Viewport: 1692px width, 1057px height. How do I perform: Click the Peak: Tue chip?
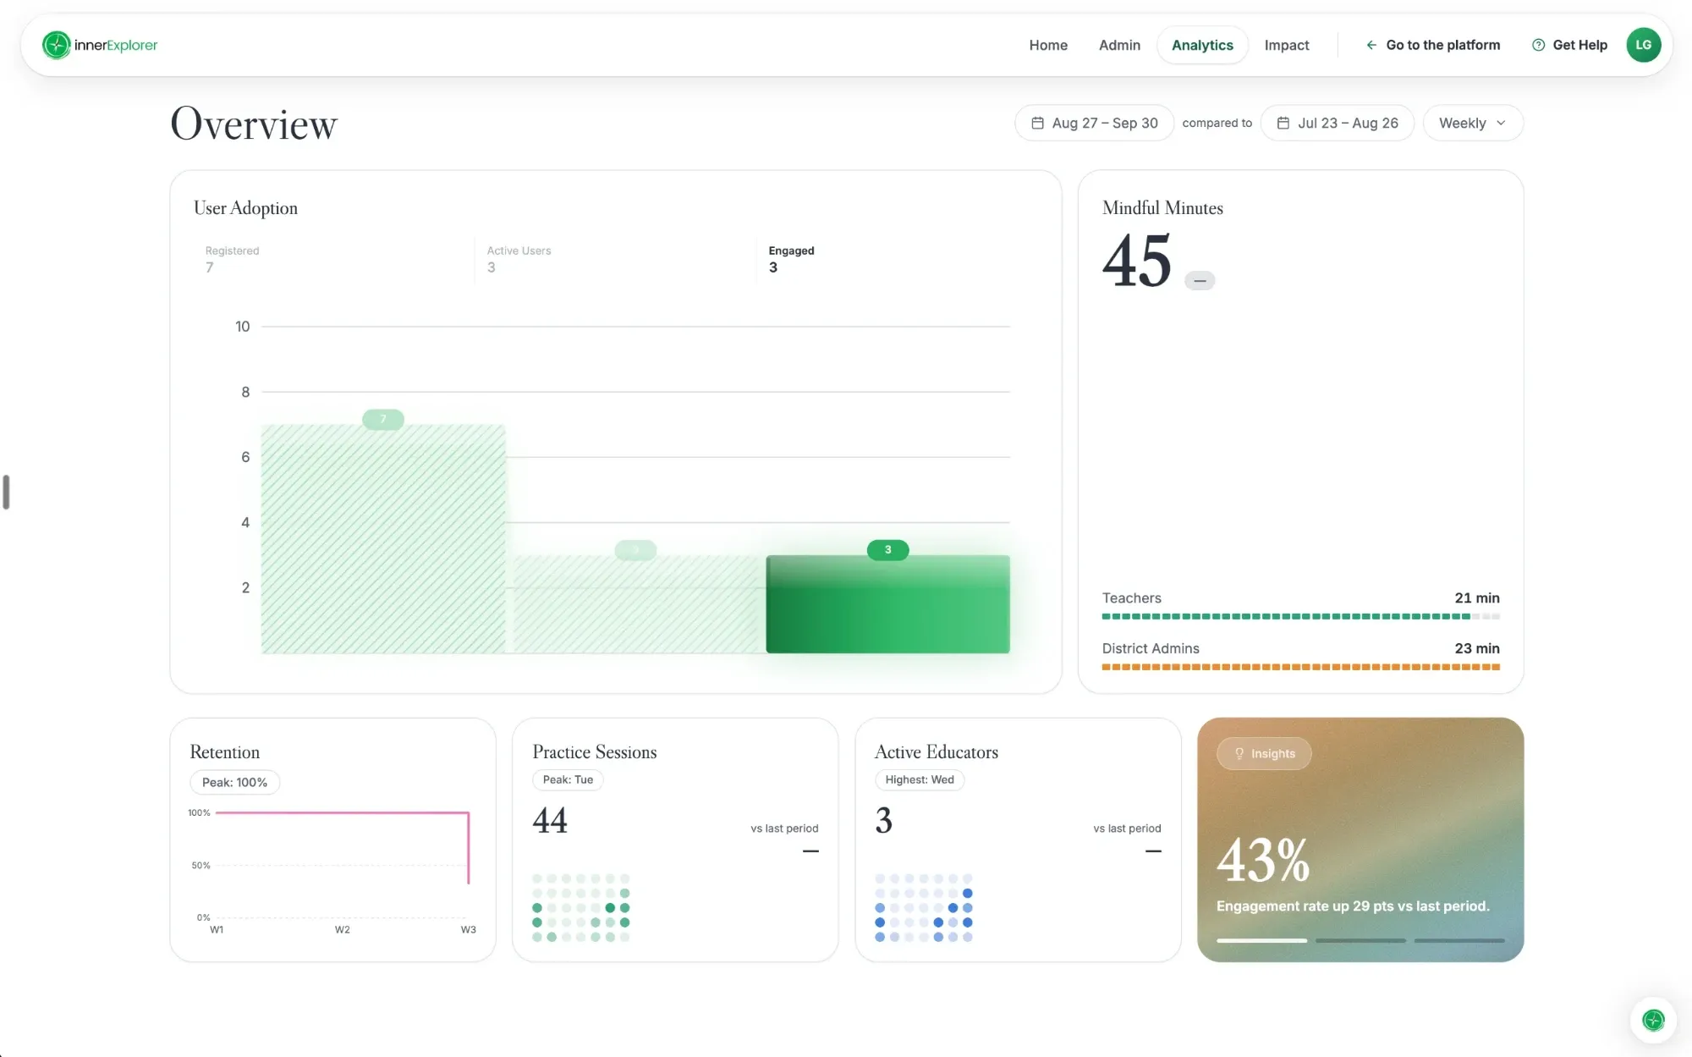coord(568,779)
